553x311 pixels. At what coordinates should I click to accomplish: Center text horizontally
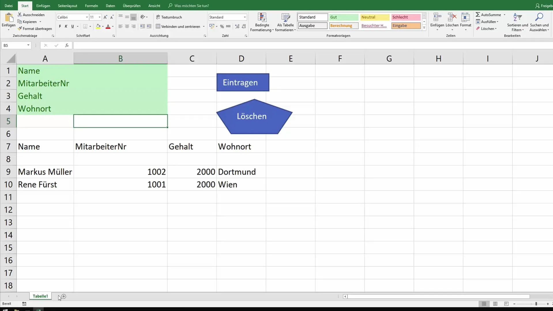tap(127, 26)
